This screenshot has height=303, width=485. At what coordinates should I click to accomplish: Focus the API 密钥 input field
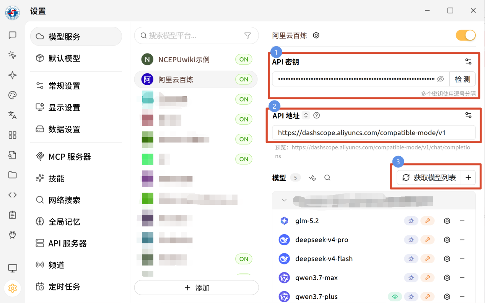[x=361, y=79]
